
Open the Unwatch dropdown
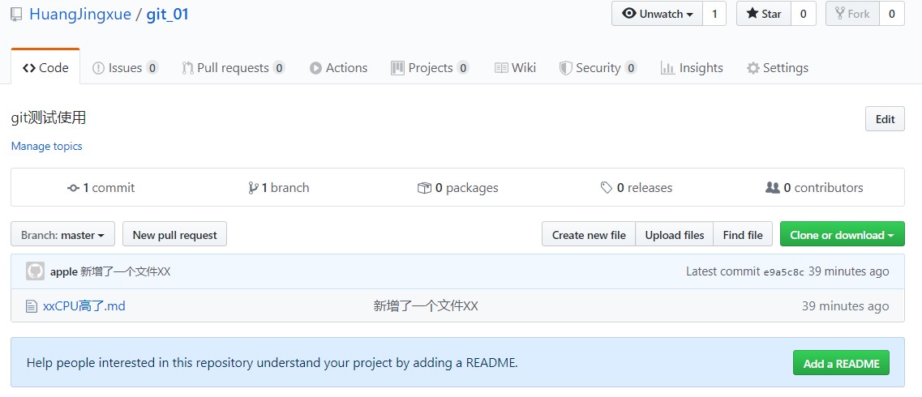pyautogui.click(x=658, y=14)
